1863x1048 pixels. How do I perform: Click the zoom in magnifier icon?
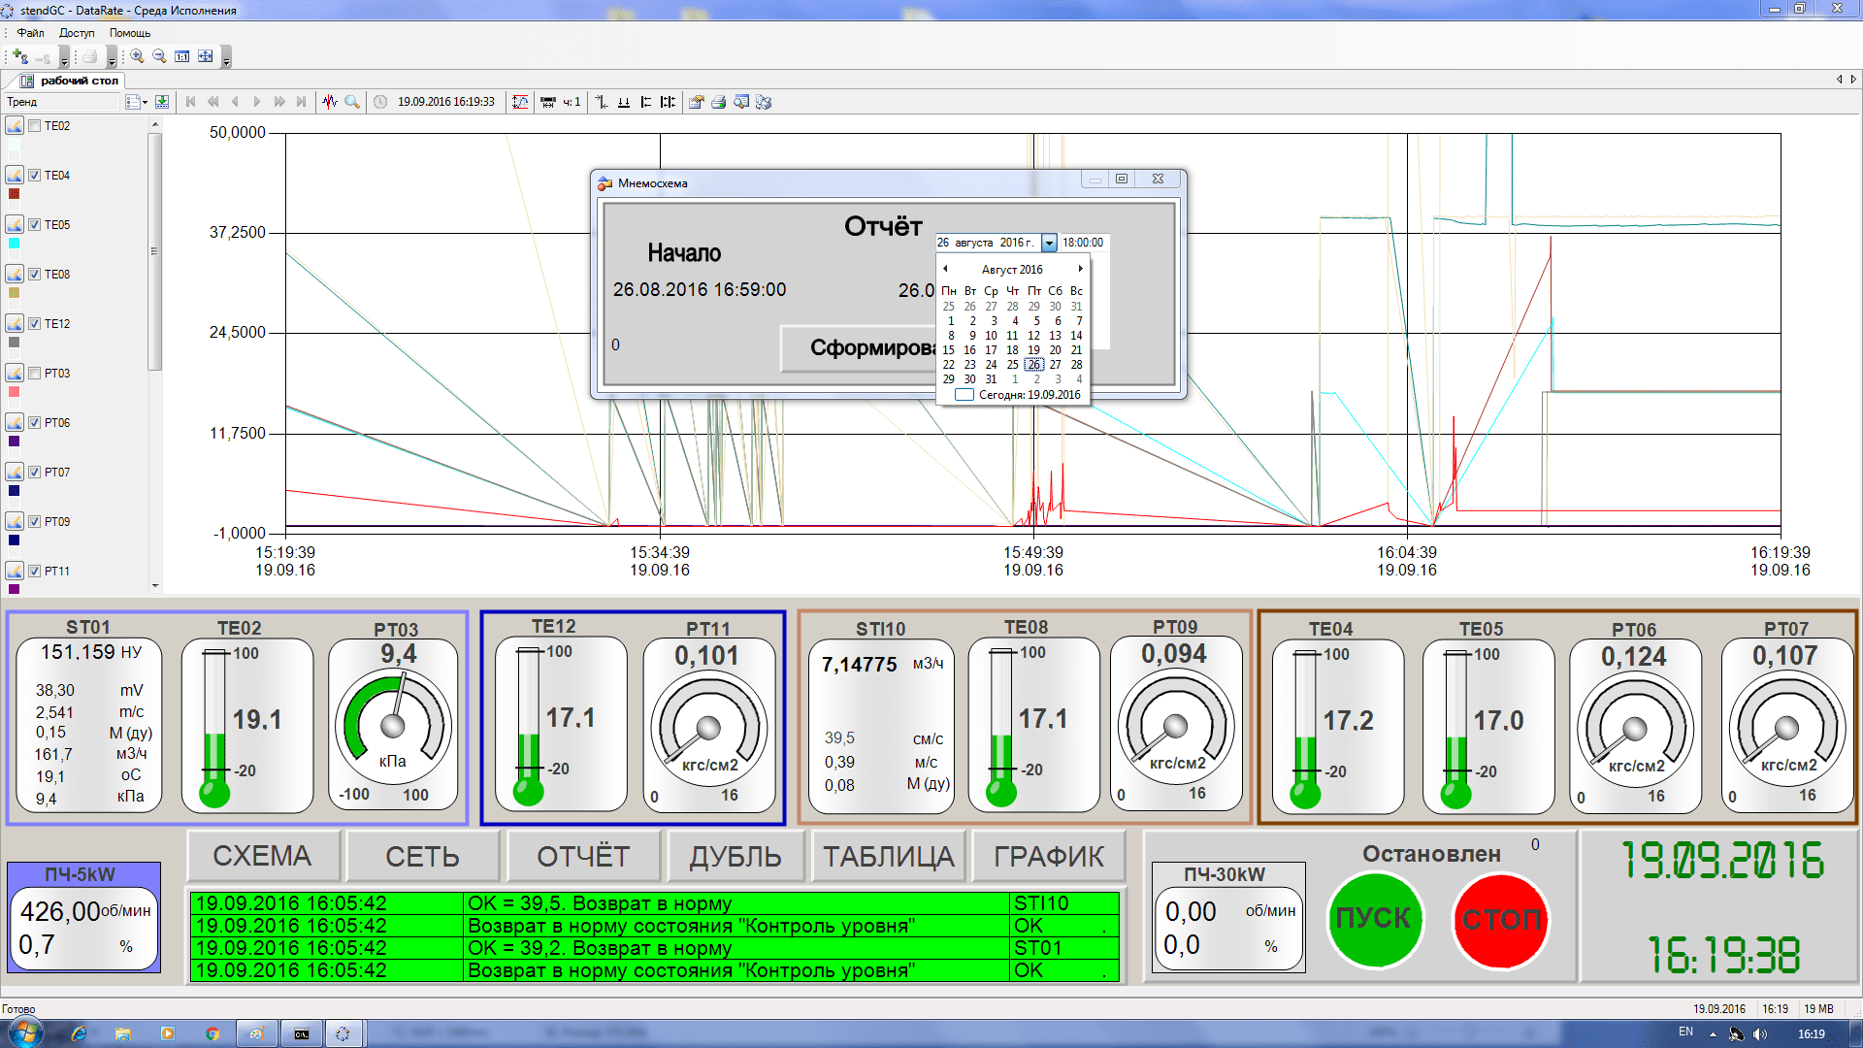(137, 56)
